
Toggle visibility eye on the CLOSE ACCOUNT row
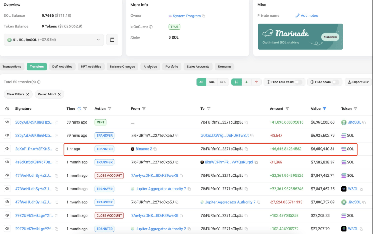pyautogui.click(x=7, y=175)
